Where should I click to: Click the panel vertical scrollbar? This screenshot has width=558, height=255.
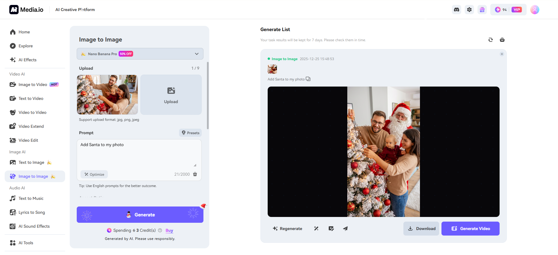click(208, 95)
